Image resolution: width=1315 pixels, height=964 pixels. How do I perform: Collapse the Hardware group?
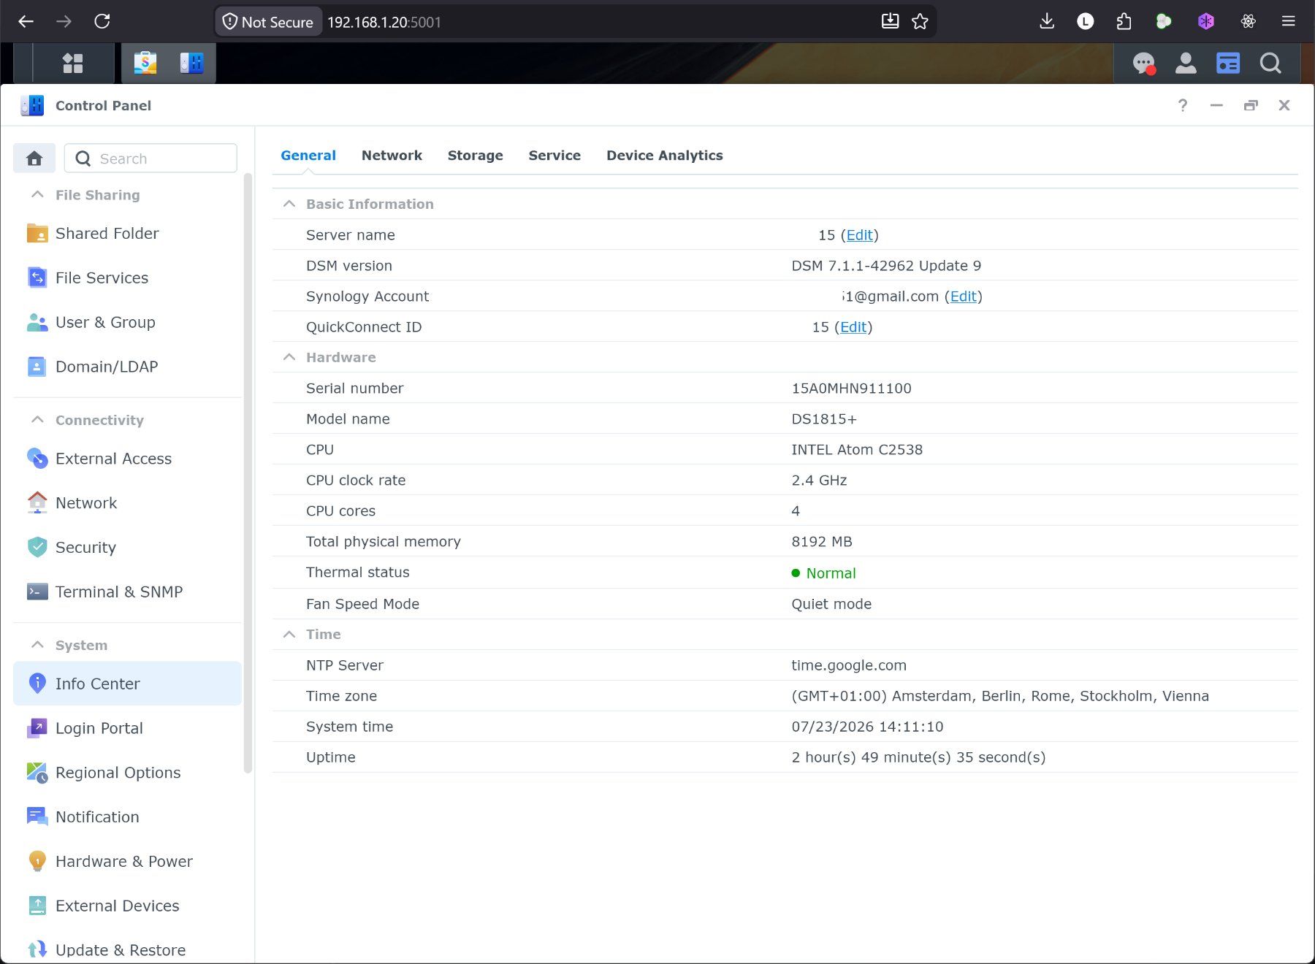pyautogui.click(x=289, y=357)
